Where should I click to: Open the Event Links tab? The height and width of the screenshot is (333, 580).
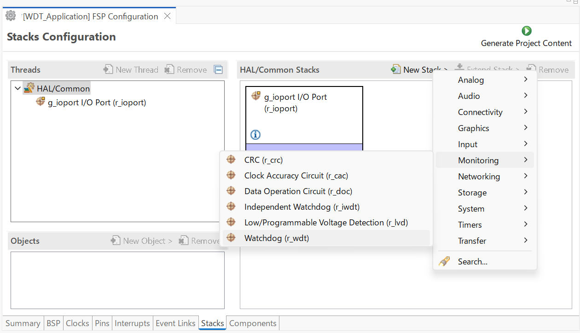tap(176, 323)
